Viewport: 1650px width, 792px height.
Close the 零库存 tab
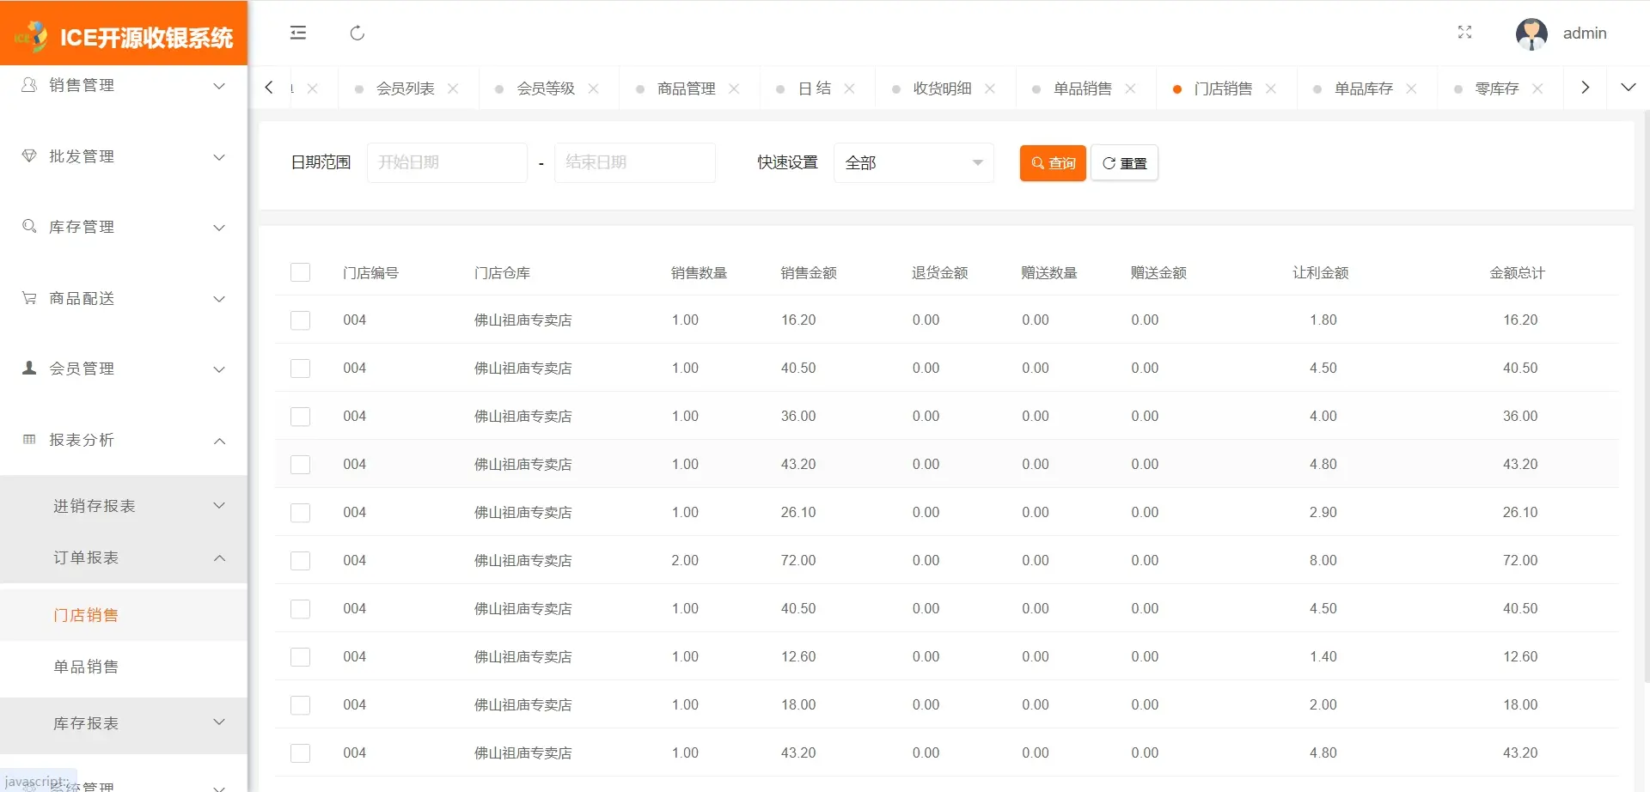(x=1537, y=88)
